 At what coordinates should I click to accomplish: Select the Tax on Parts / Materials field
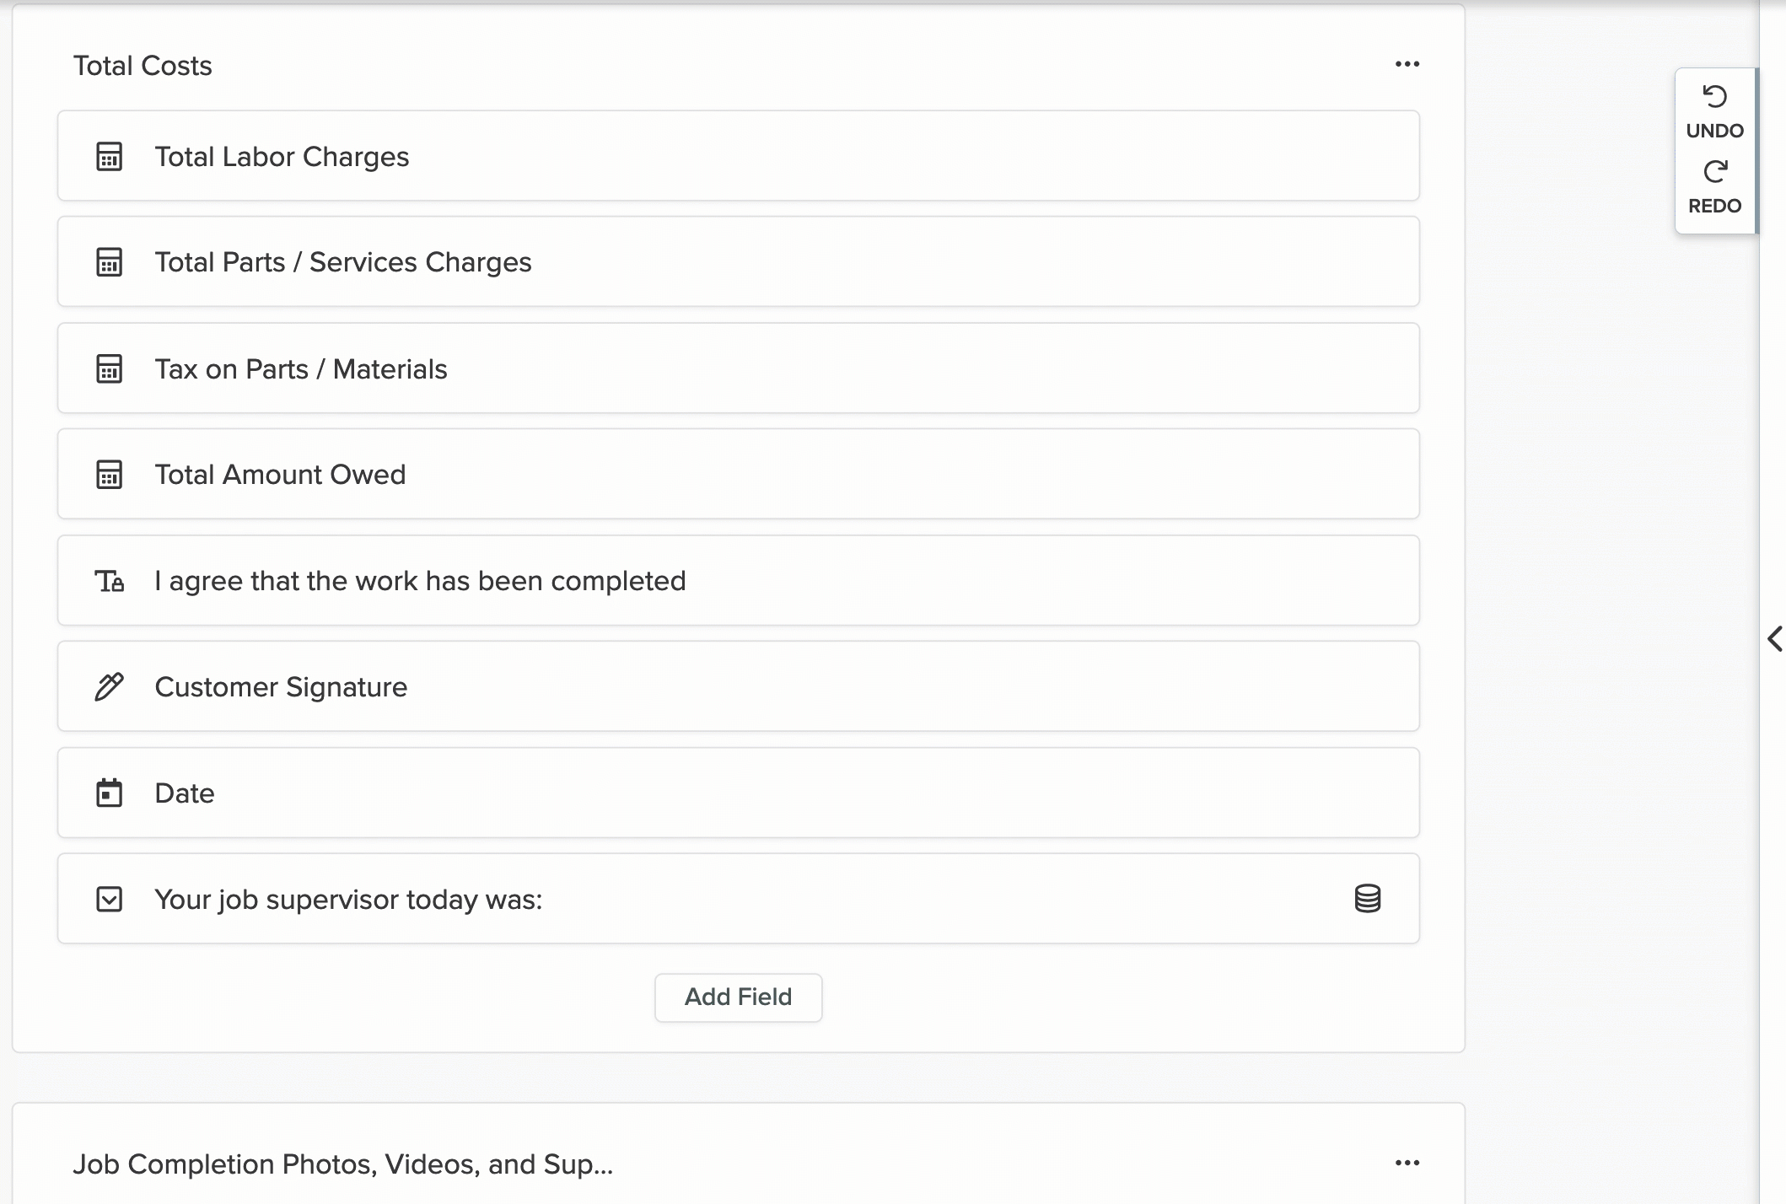[739, 368]
